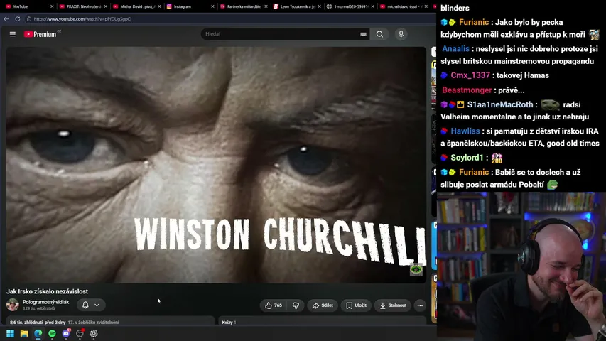Viewport: 606px width, 341px height.
Task: Close the first YouTube tab
Action: coord(52,6)
